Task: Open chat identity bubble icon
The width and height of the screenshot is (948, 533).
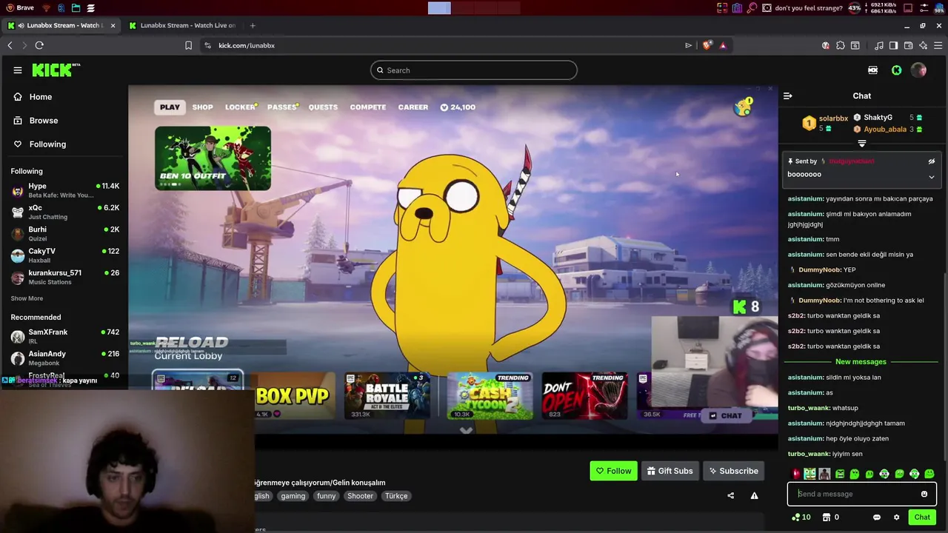Action: (x=877, y=517)
